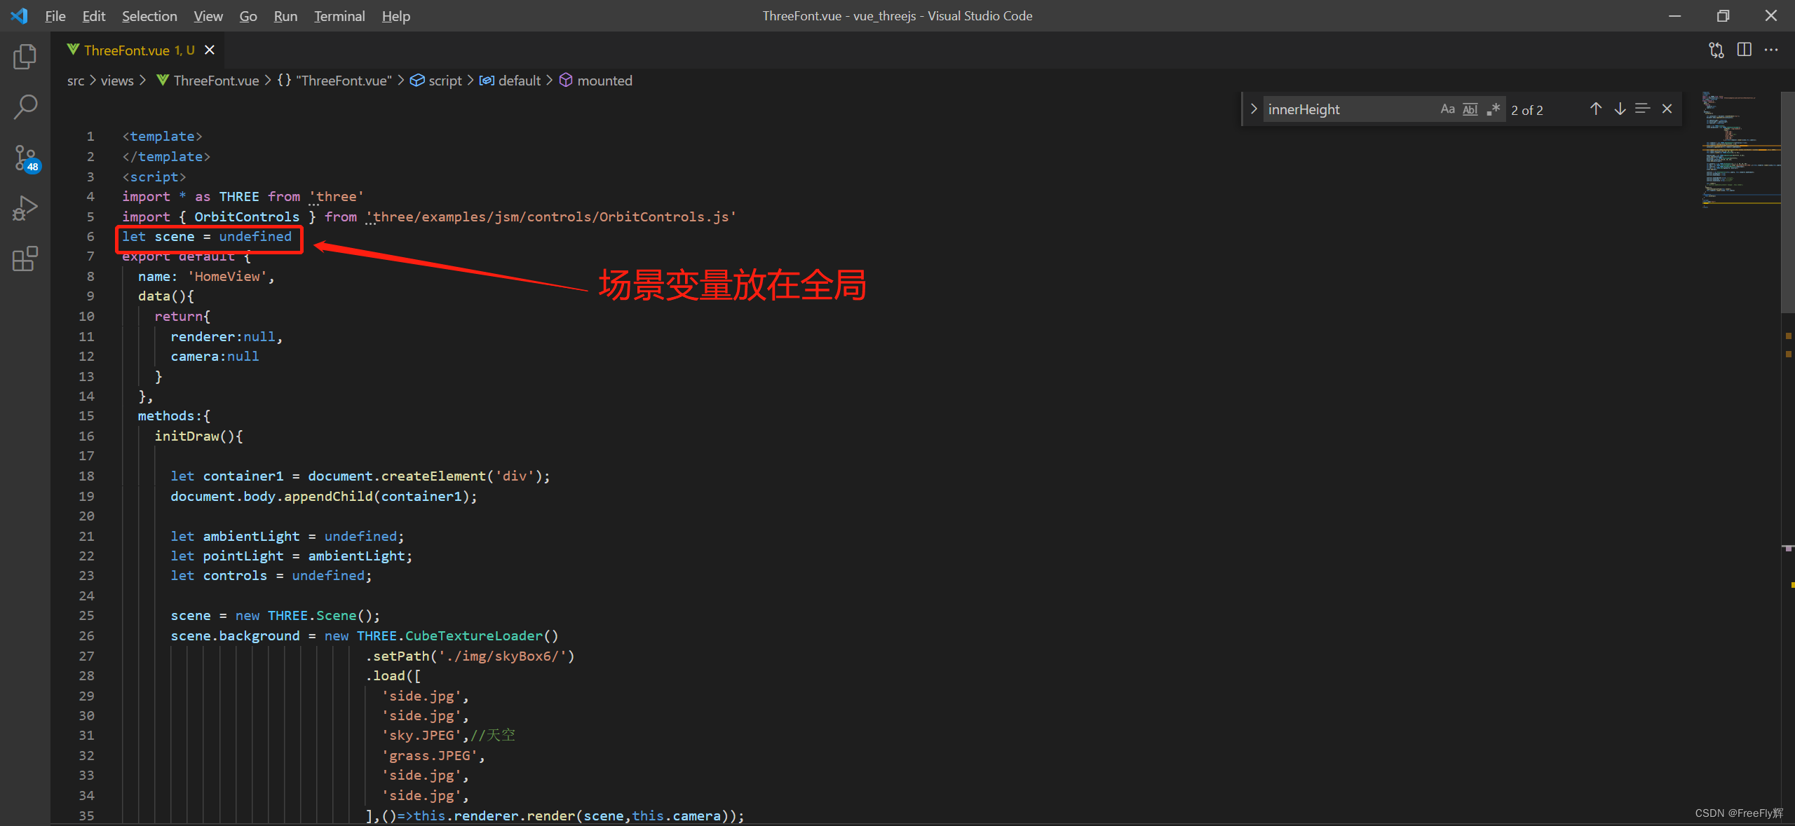Toggle Match Case in find widget
This screenshot has width=1795, height=826.
pyautogui.click(x=1447, y=109)
